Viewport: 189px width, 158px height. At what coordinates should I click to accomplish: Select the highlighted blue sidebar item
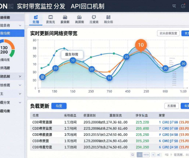coord(12,33)
